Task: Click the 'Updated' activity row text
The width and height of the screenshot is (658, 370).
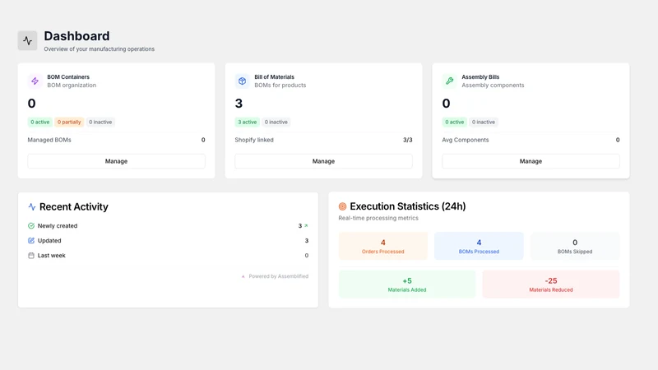Action: [x=49, y=240]
